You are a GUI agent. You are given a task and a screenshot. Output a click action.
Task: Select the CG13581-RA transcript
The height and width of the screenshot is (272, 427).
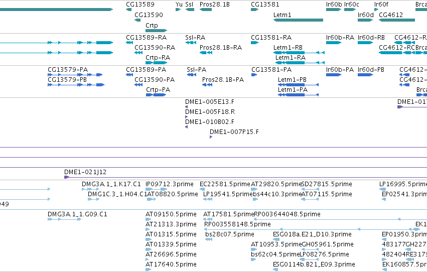(x=254, y=43)
